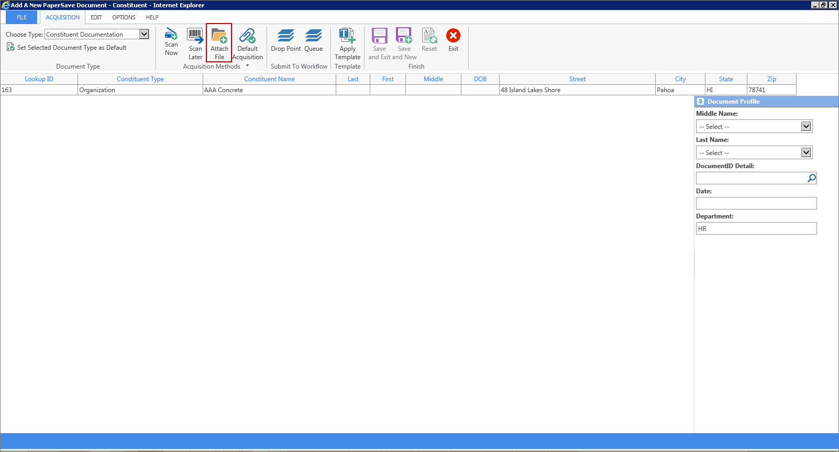839x452 pixels.
Task: Click the Reset icon in Finish group
Action: tap(429, 36)
